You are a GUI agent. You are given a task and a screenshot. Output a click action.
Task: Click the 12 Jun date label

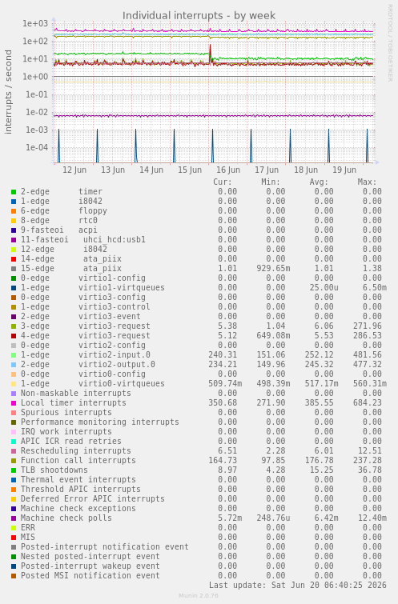(74, 170)
